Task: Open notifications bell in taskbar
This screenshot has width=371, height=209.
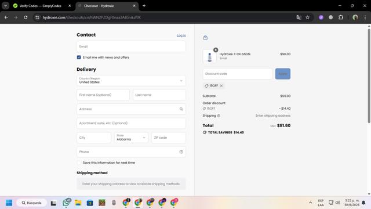Action: (x=363, y=203)
